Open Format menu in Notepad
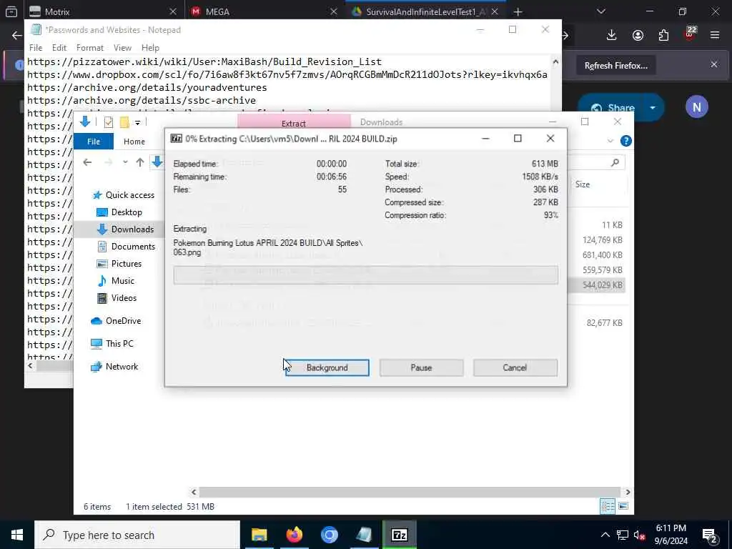 [x=89, y=48]
